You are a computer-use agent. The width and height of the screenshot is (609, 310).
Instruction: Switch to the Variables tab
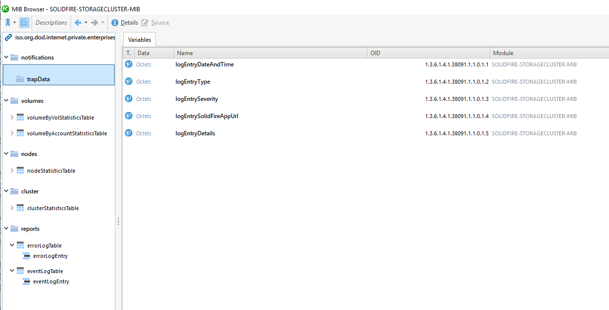coord(140,40)
